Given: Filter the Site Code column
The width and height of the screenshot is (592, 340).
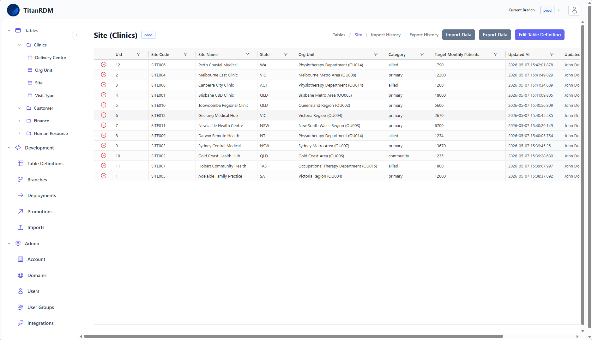Looking at the screenshot, I should pyautogui.click(x=186, y=54).
